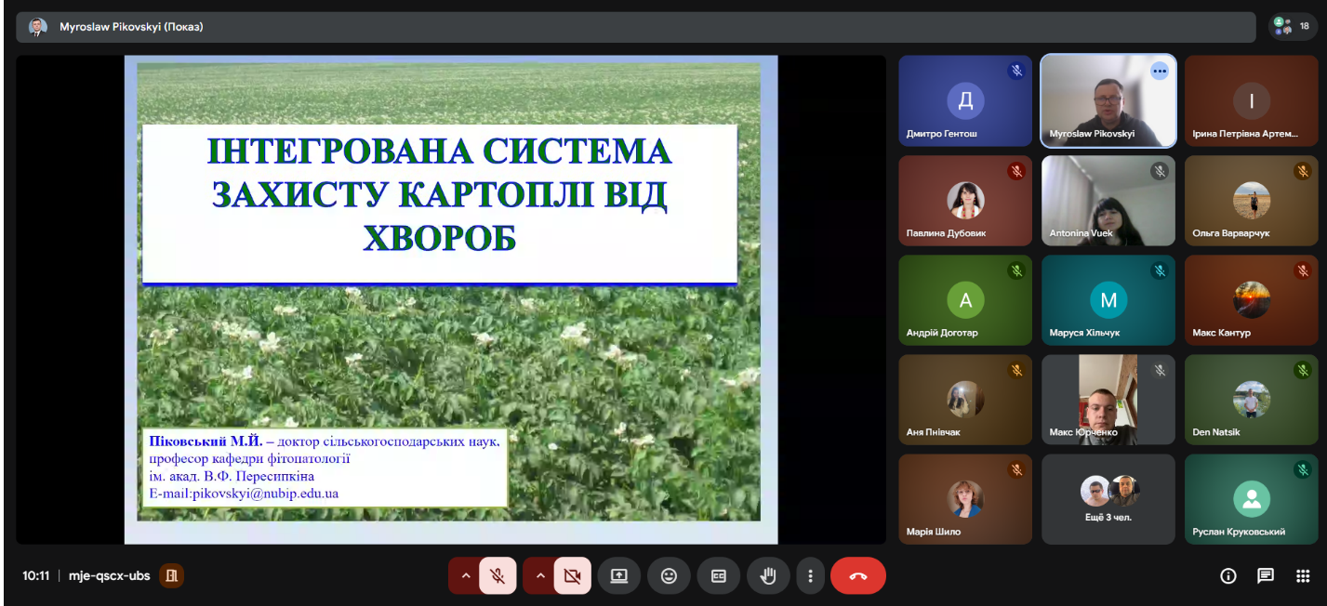Click the avatar letter A of Андрій Доготар
The image size is (1327, 606).
[965, 300]
